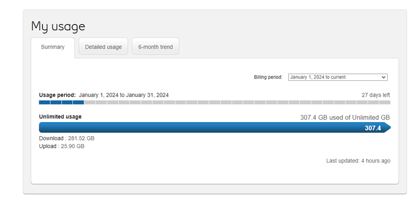This screenshot has height=202, width=416.
Task: Click the gray unfilled days-remaining segments
Action: pos(237,102)
